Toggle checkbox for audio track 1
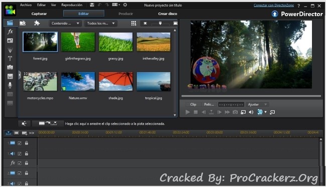The height and width of the screenshot is (187, 326). 20,153
